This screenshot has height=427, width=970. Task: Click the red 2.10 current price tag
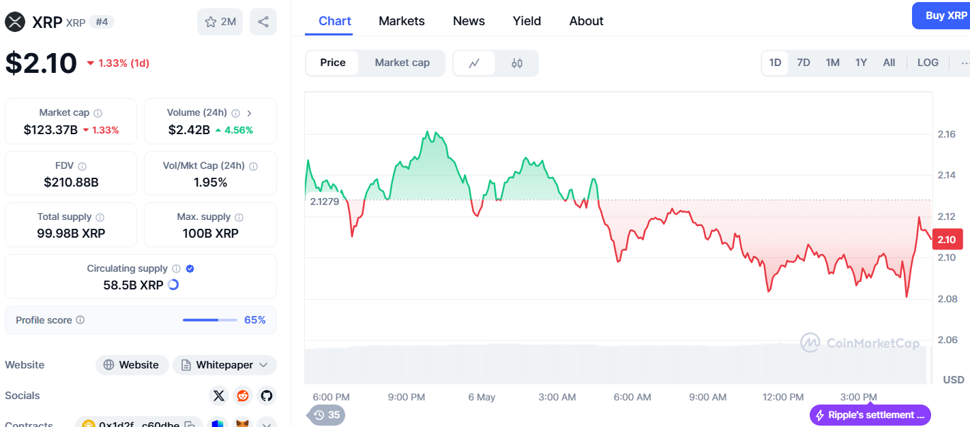[947, 239]
